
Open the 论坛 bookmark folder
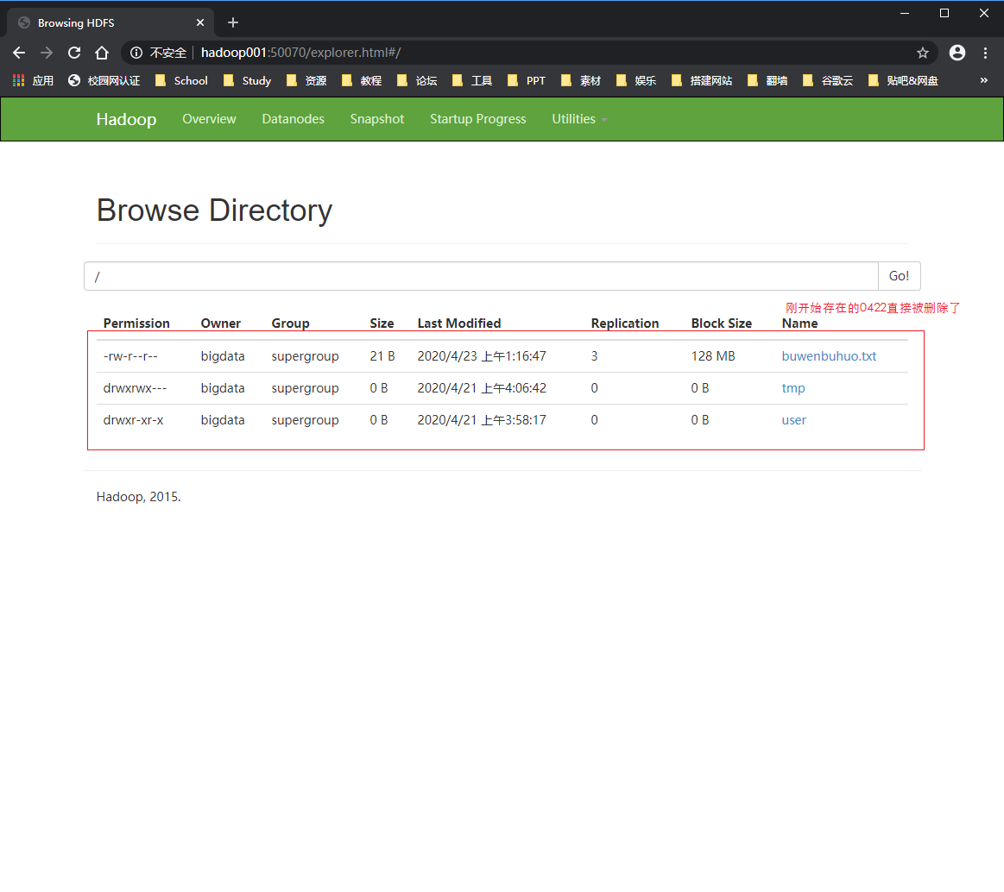click(417, 80)
